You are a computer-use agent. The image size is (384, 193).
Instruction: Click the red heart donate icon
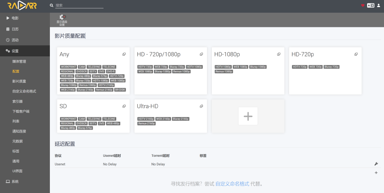(363, 6)
